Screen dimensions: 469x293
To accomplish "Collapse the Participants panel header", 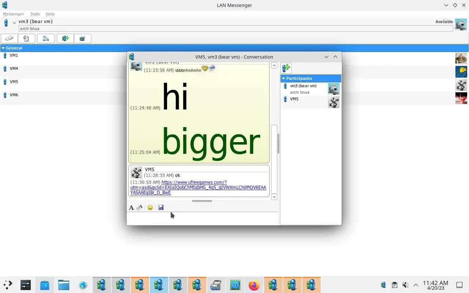I will click(x=283, y=78).
